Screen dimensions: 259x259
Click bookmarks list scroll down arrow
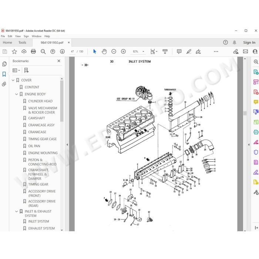62,230
